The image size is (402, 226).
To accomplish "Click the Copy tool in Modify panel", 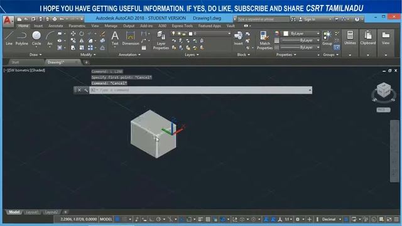I will coord(73,40).
